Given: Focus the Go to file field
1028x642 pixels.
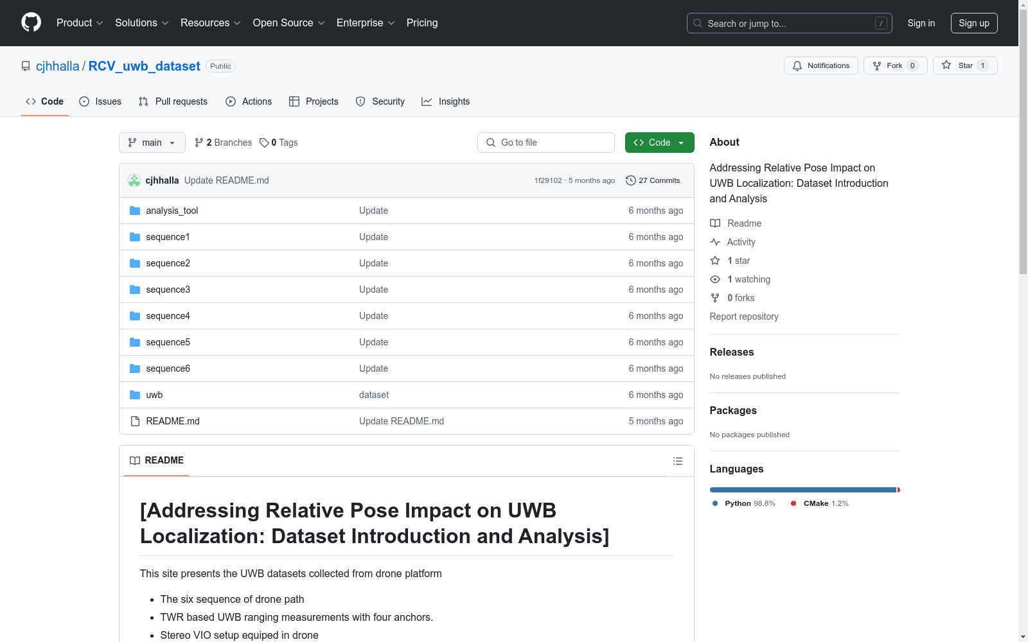Looking at the screenshot, I should click(546, 143).
